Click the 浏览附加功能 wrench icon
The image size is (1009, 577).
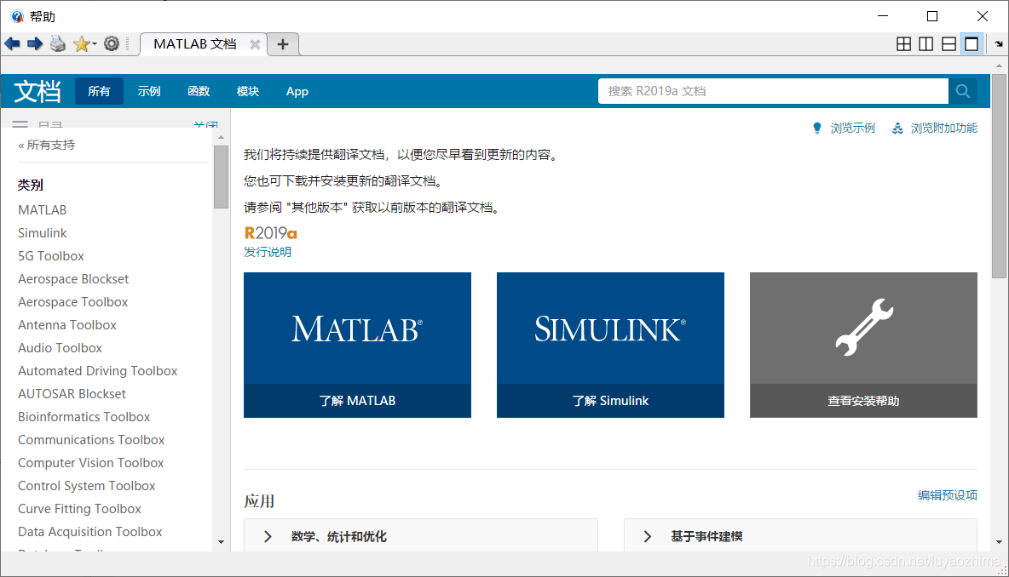tap(897, 128)
